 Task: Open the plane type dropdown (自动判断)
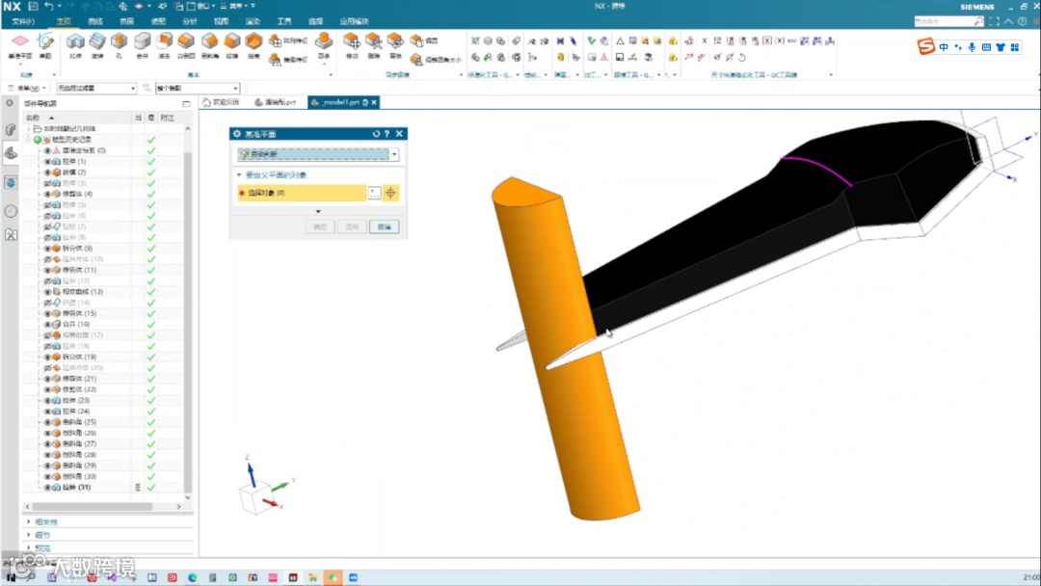point(318,154)
